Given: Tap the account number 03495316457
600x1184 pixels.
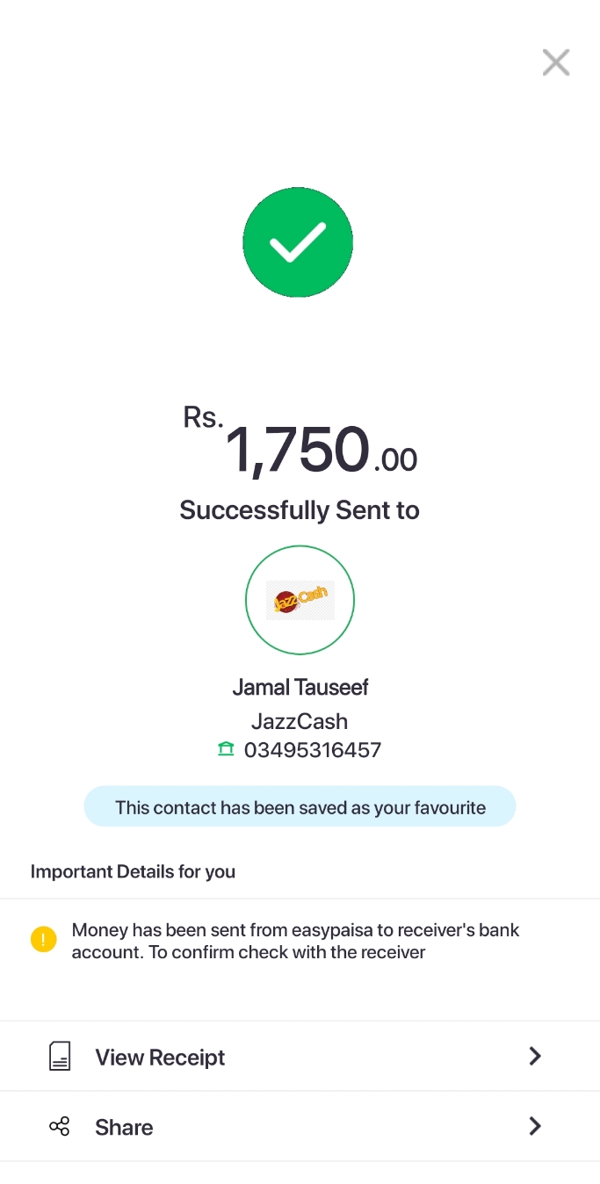Looking at the screenshot, I should 312,750.
